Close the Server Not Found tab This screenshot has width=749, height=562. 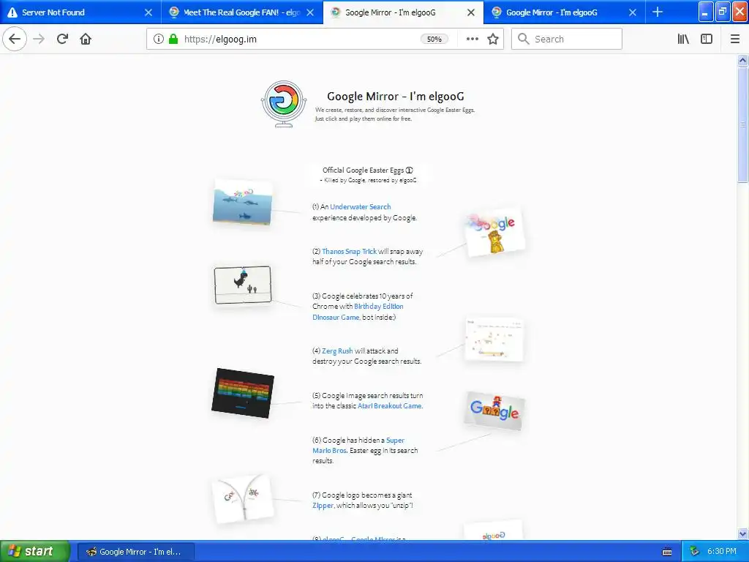coord(148,12)
